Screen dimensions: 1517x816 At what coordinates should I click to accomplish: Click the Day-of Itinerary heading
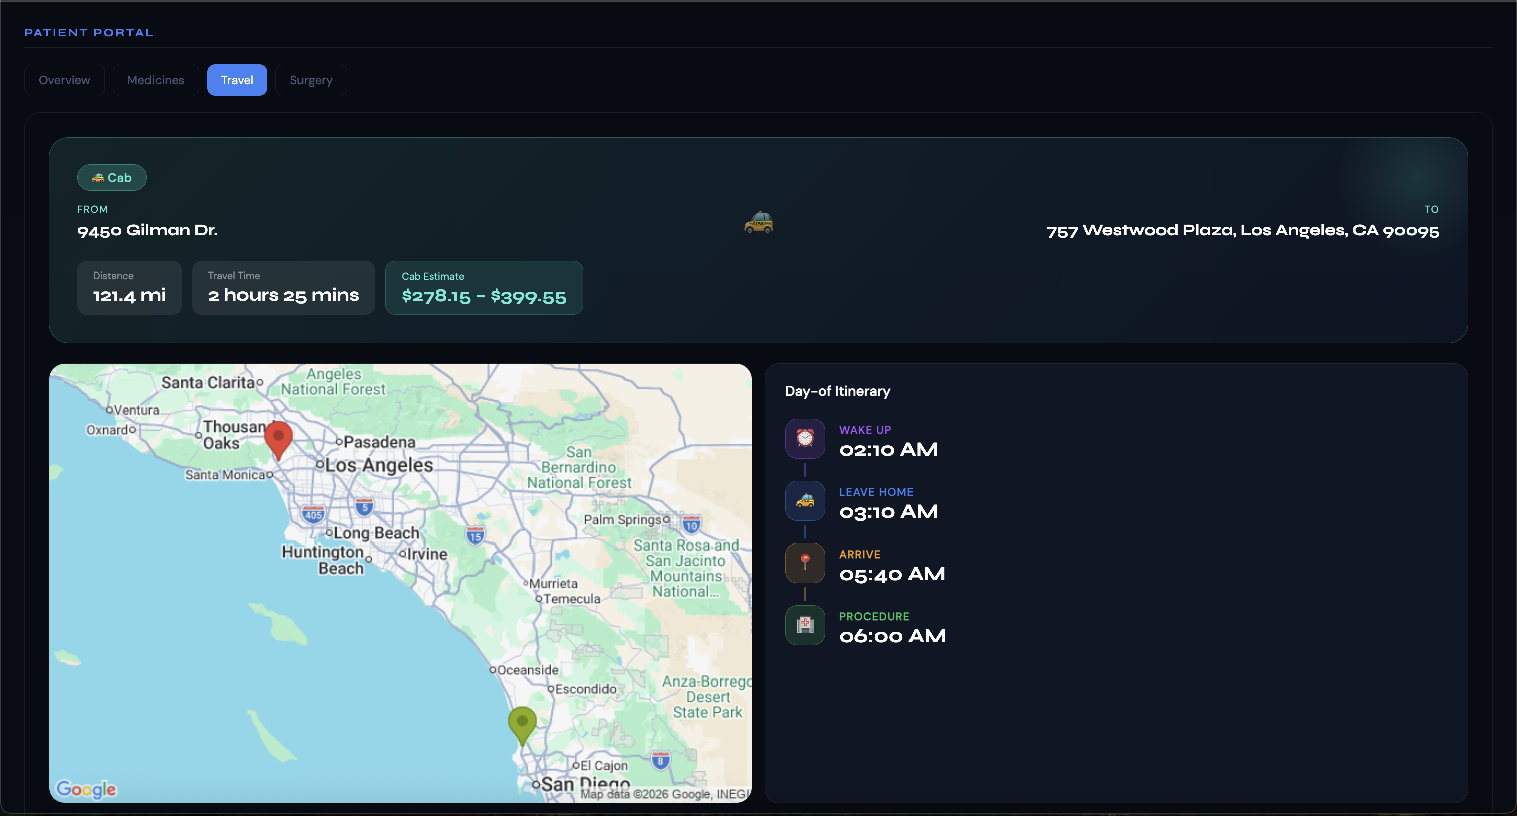[837, 391]
